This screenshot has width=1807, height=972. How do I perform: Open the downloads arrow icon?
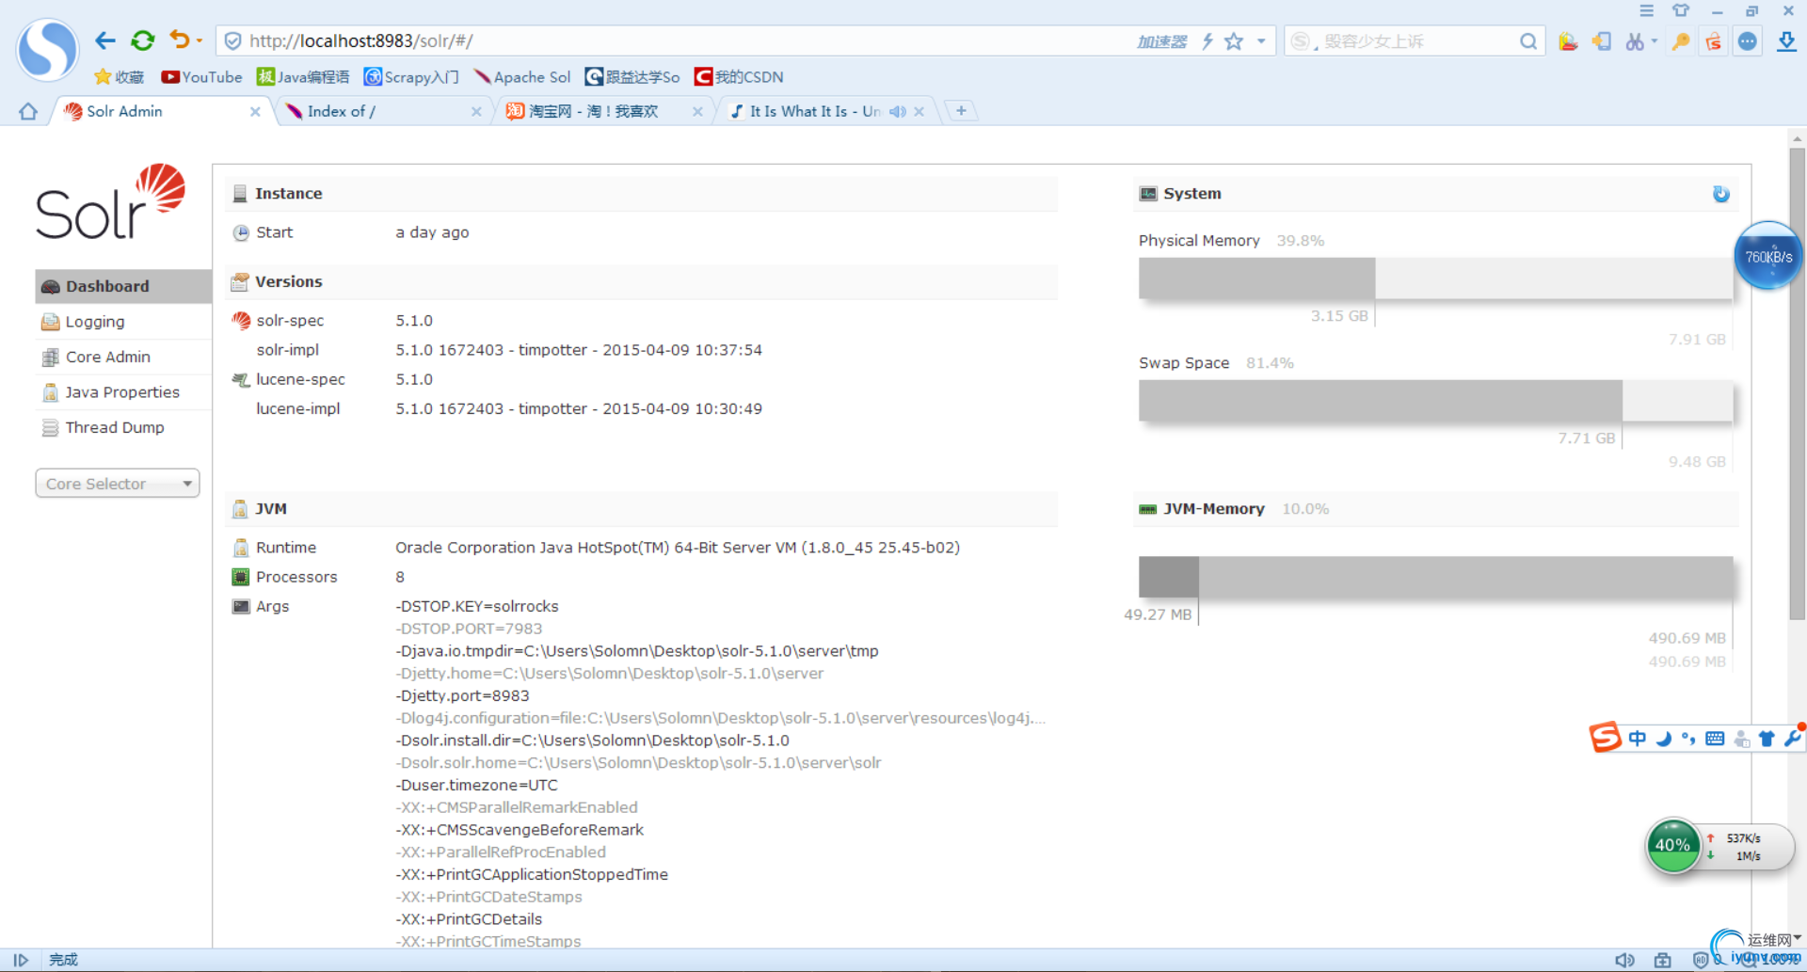coord(1785,41)
